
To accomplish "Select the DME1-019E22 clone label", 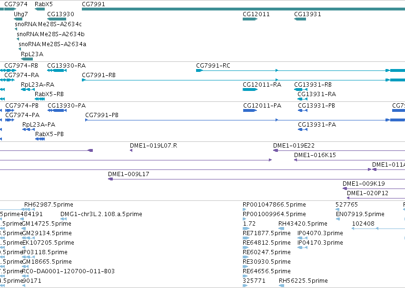I will pyautogui.click(x=294, y=146).
